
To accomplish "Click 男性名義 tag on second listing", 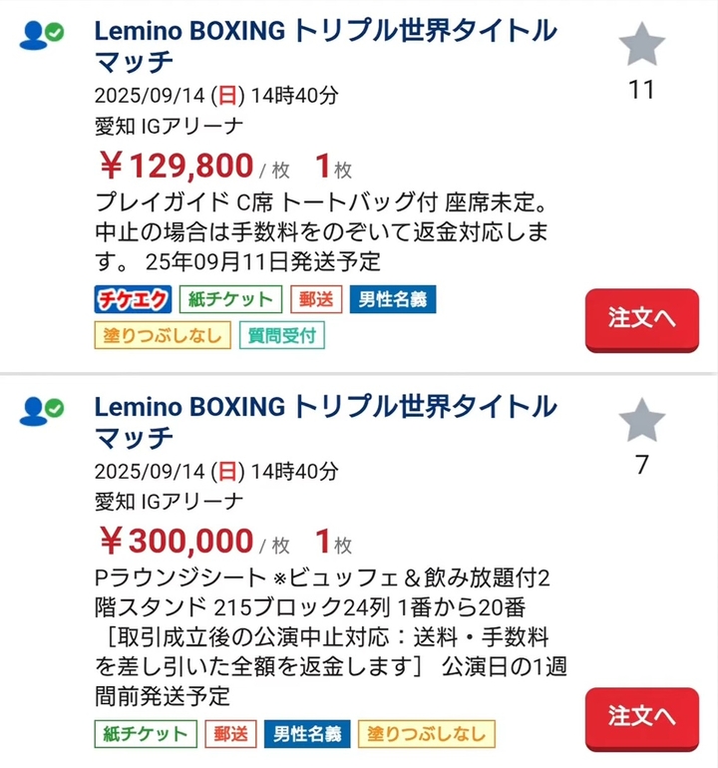I will [x=307, y=734].
